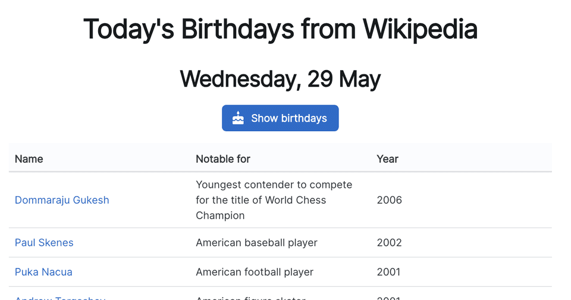Click the year 2001 in Puka Nacua's row
The image size is (571, 300).
[388, 272]
